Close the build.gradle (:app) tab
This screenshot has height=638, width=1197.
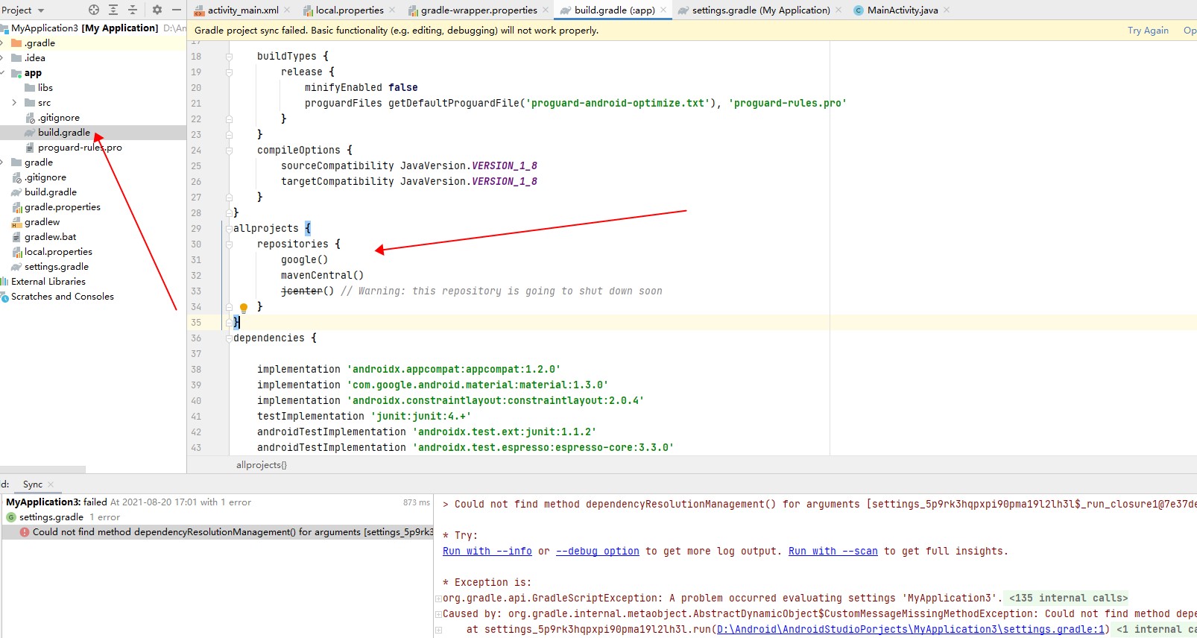(663, 10)
